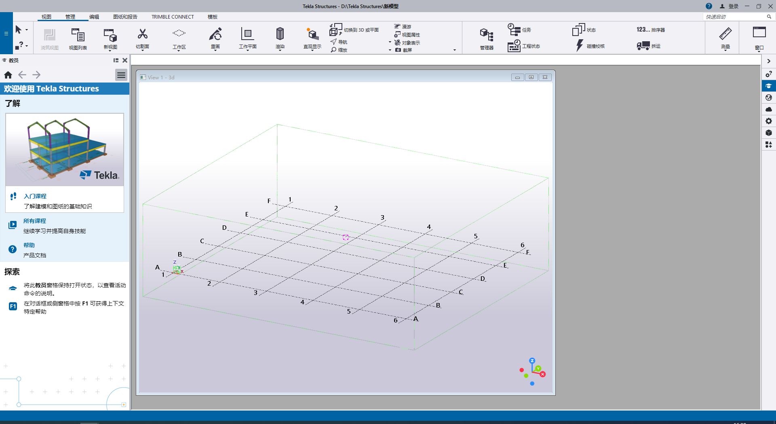Viewport: 776px width, 424px height.
Task: Open the 拆运 shipping tool
Action: (649, 46)
